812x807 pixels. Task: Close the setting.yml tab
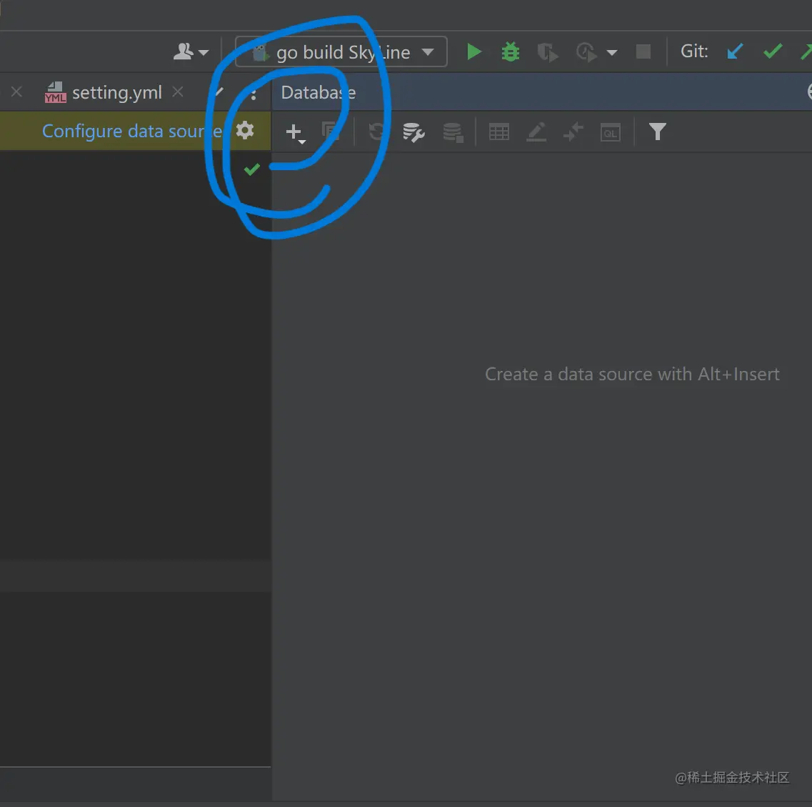point(178,91)
